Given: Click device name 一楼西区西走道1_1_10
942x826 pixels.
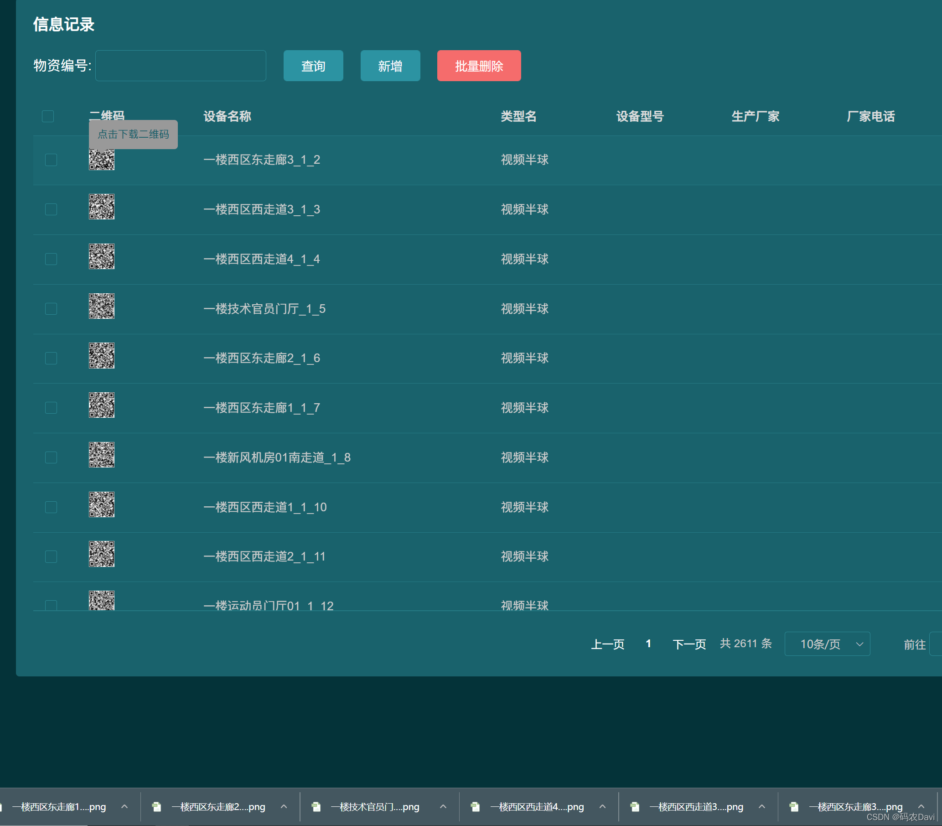Looking at the screenshot, I should [265, 507].
